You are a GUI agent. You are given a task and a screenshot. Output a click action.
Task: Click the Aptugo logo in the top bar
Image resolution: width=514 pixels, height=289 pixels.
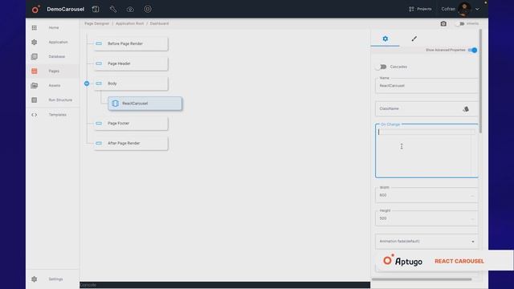[x=35, y=9]
